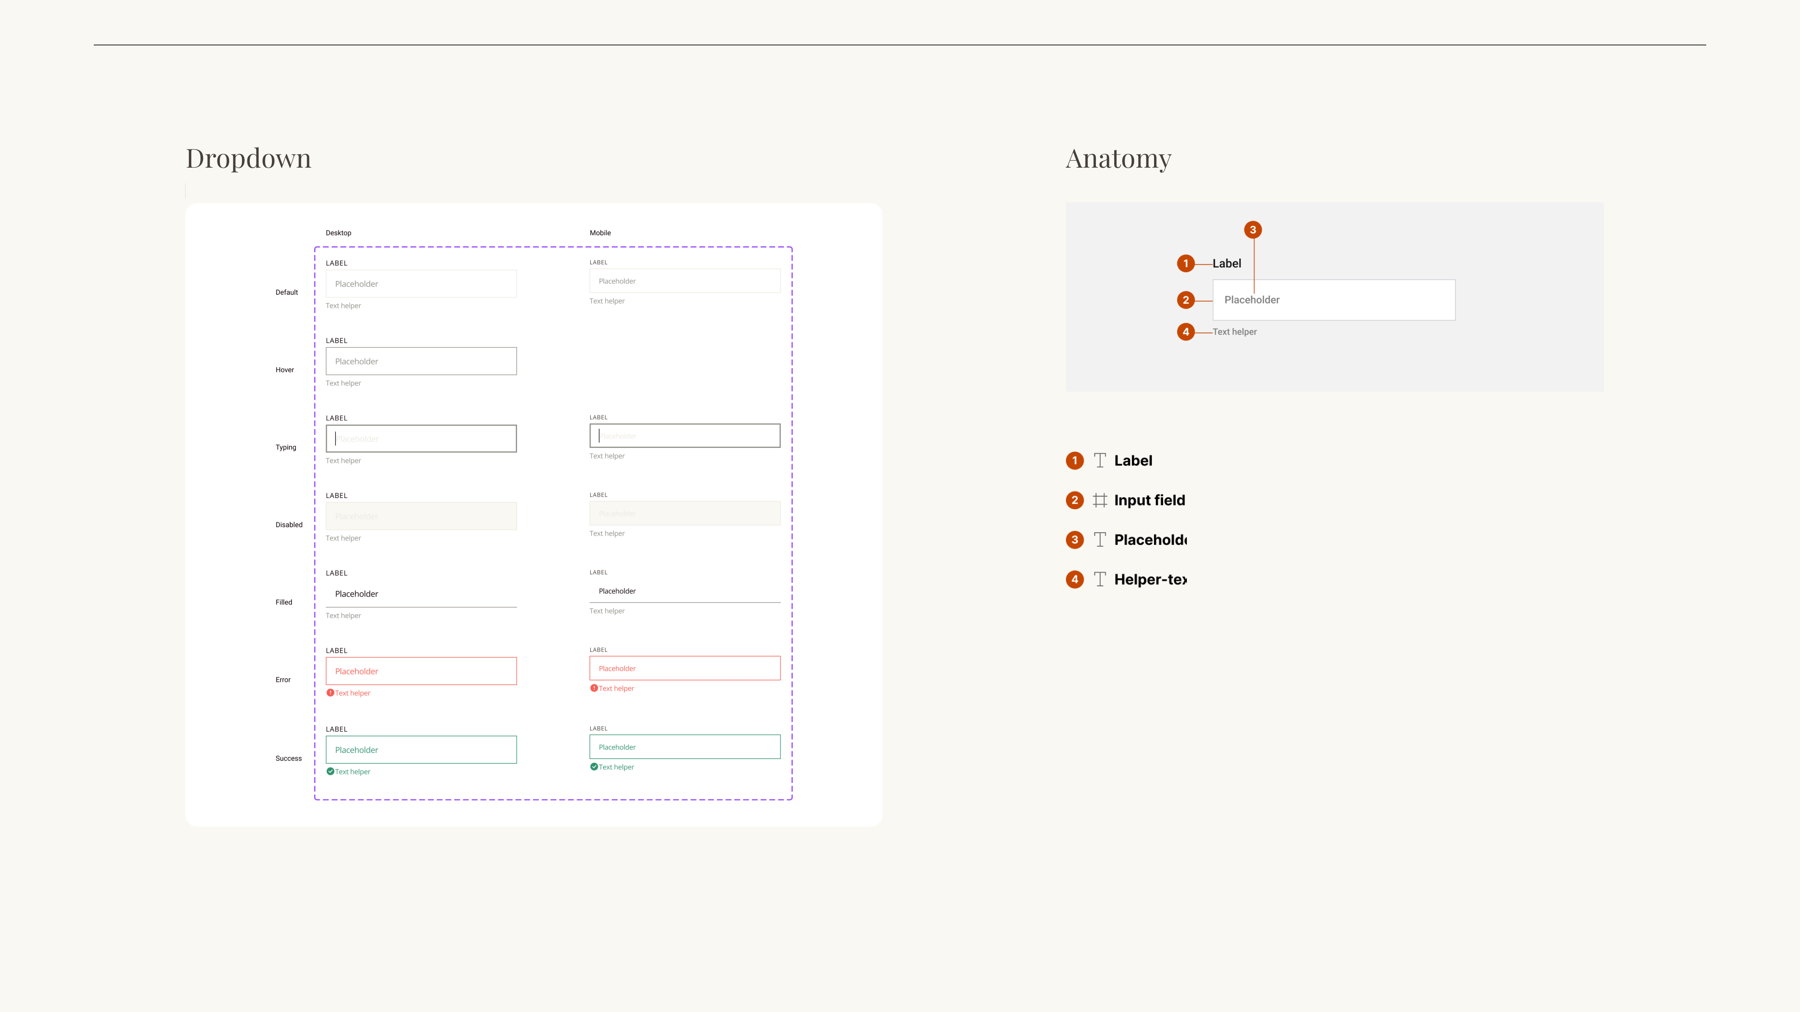Select the Dropdown heading text
The height and width of the screenshot is (1012, 1800).
[x=249, y=158]
